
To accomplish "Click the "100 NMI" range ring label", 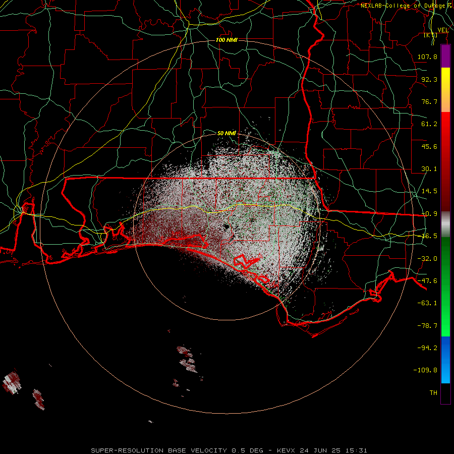I will pyautogui.click(x=226, y=40).
